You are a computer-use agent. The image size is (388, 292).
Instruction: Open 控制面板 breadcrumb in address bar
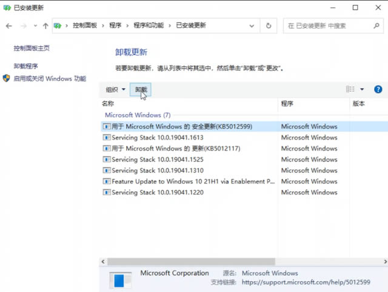[x=85, y=25]
